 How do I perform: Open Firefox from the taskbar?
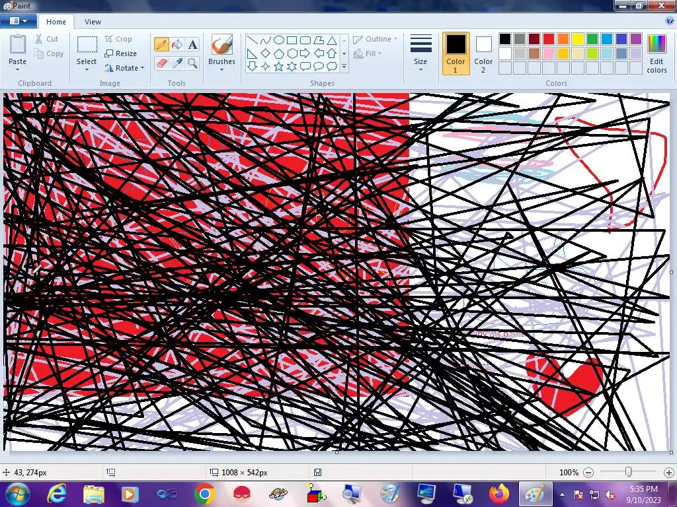[498, 494]
